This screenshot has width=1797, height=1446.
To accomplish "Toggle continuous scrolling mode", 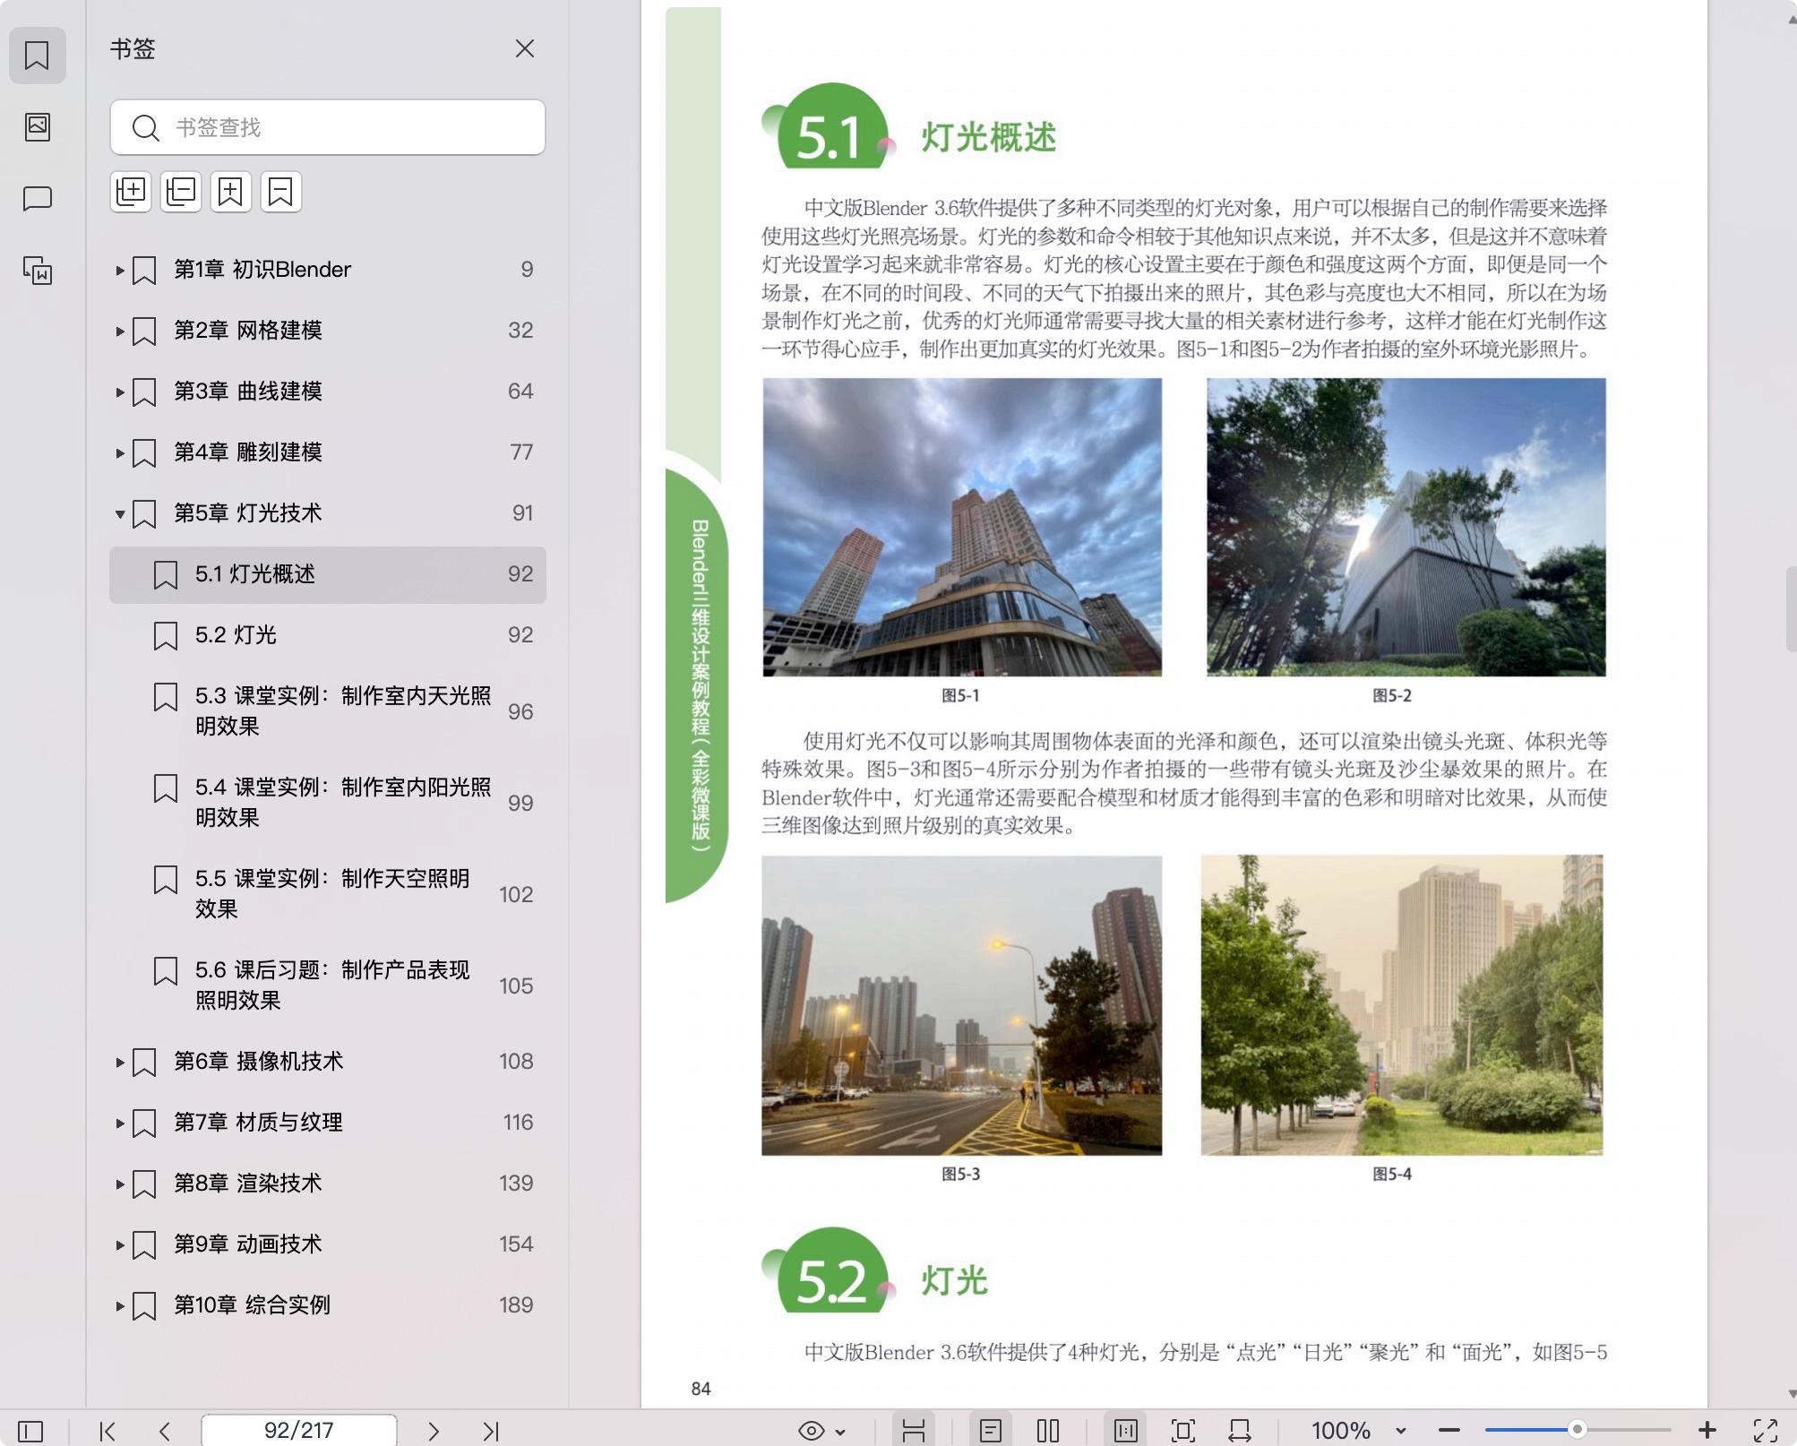I will (x=914, y=1431).
